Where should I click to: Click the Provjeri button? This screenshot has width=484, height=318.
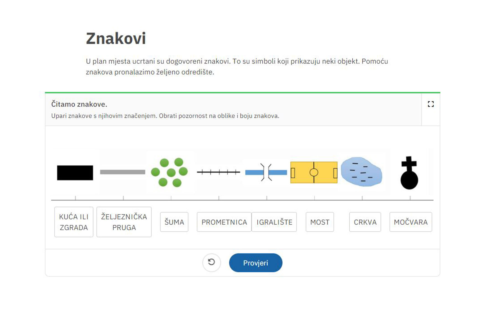point(255,263)
